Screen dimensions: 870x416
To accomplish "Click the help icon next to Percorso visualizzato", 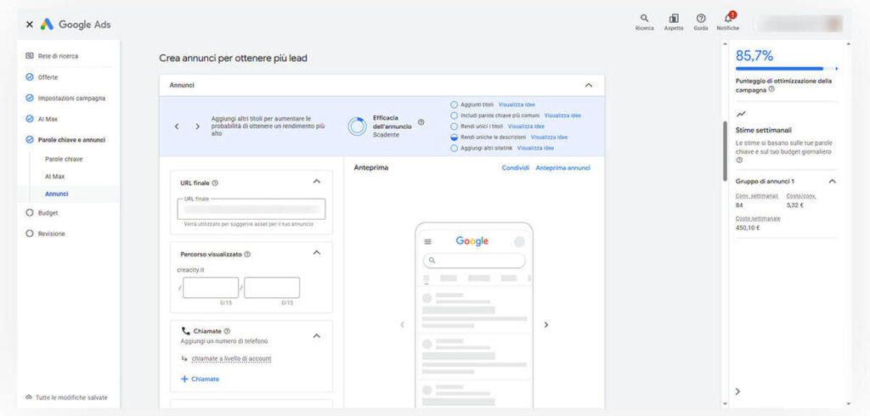I will [x=247, y=254].
